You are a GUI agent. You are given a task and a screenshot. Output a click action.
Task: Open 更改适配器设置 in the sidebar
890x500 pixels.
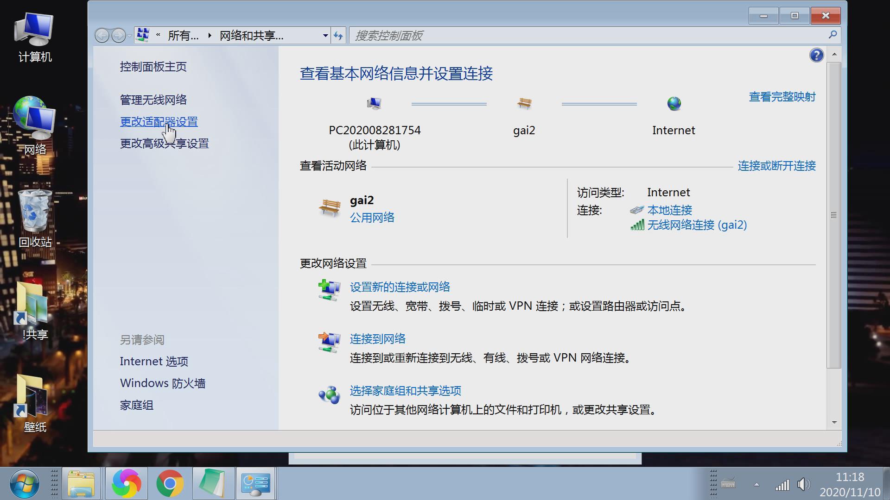159,122
